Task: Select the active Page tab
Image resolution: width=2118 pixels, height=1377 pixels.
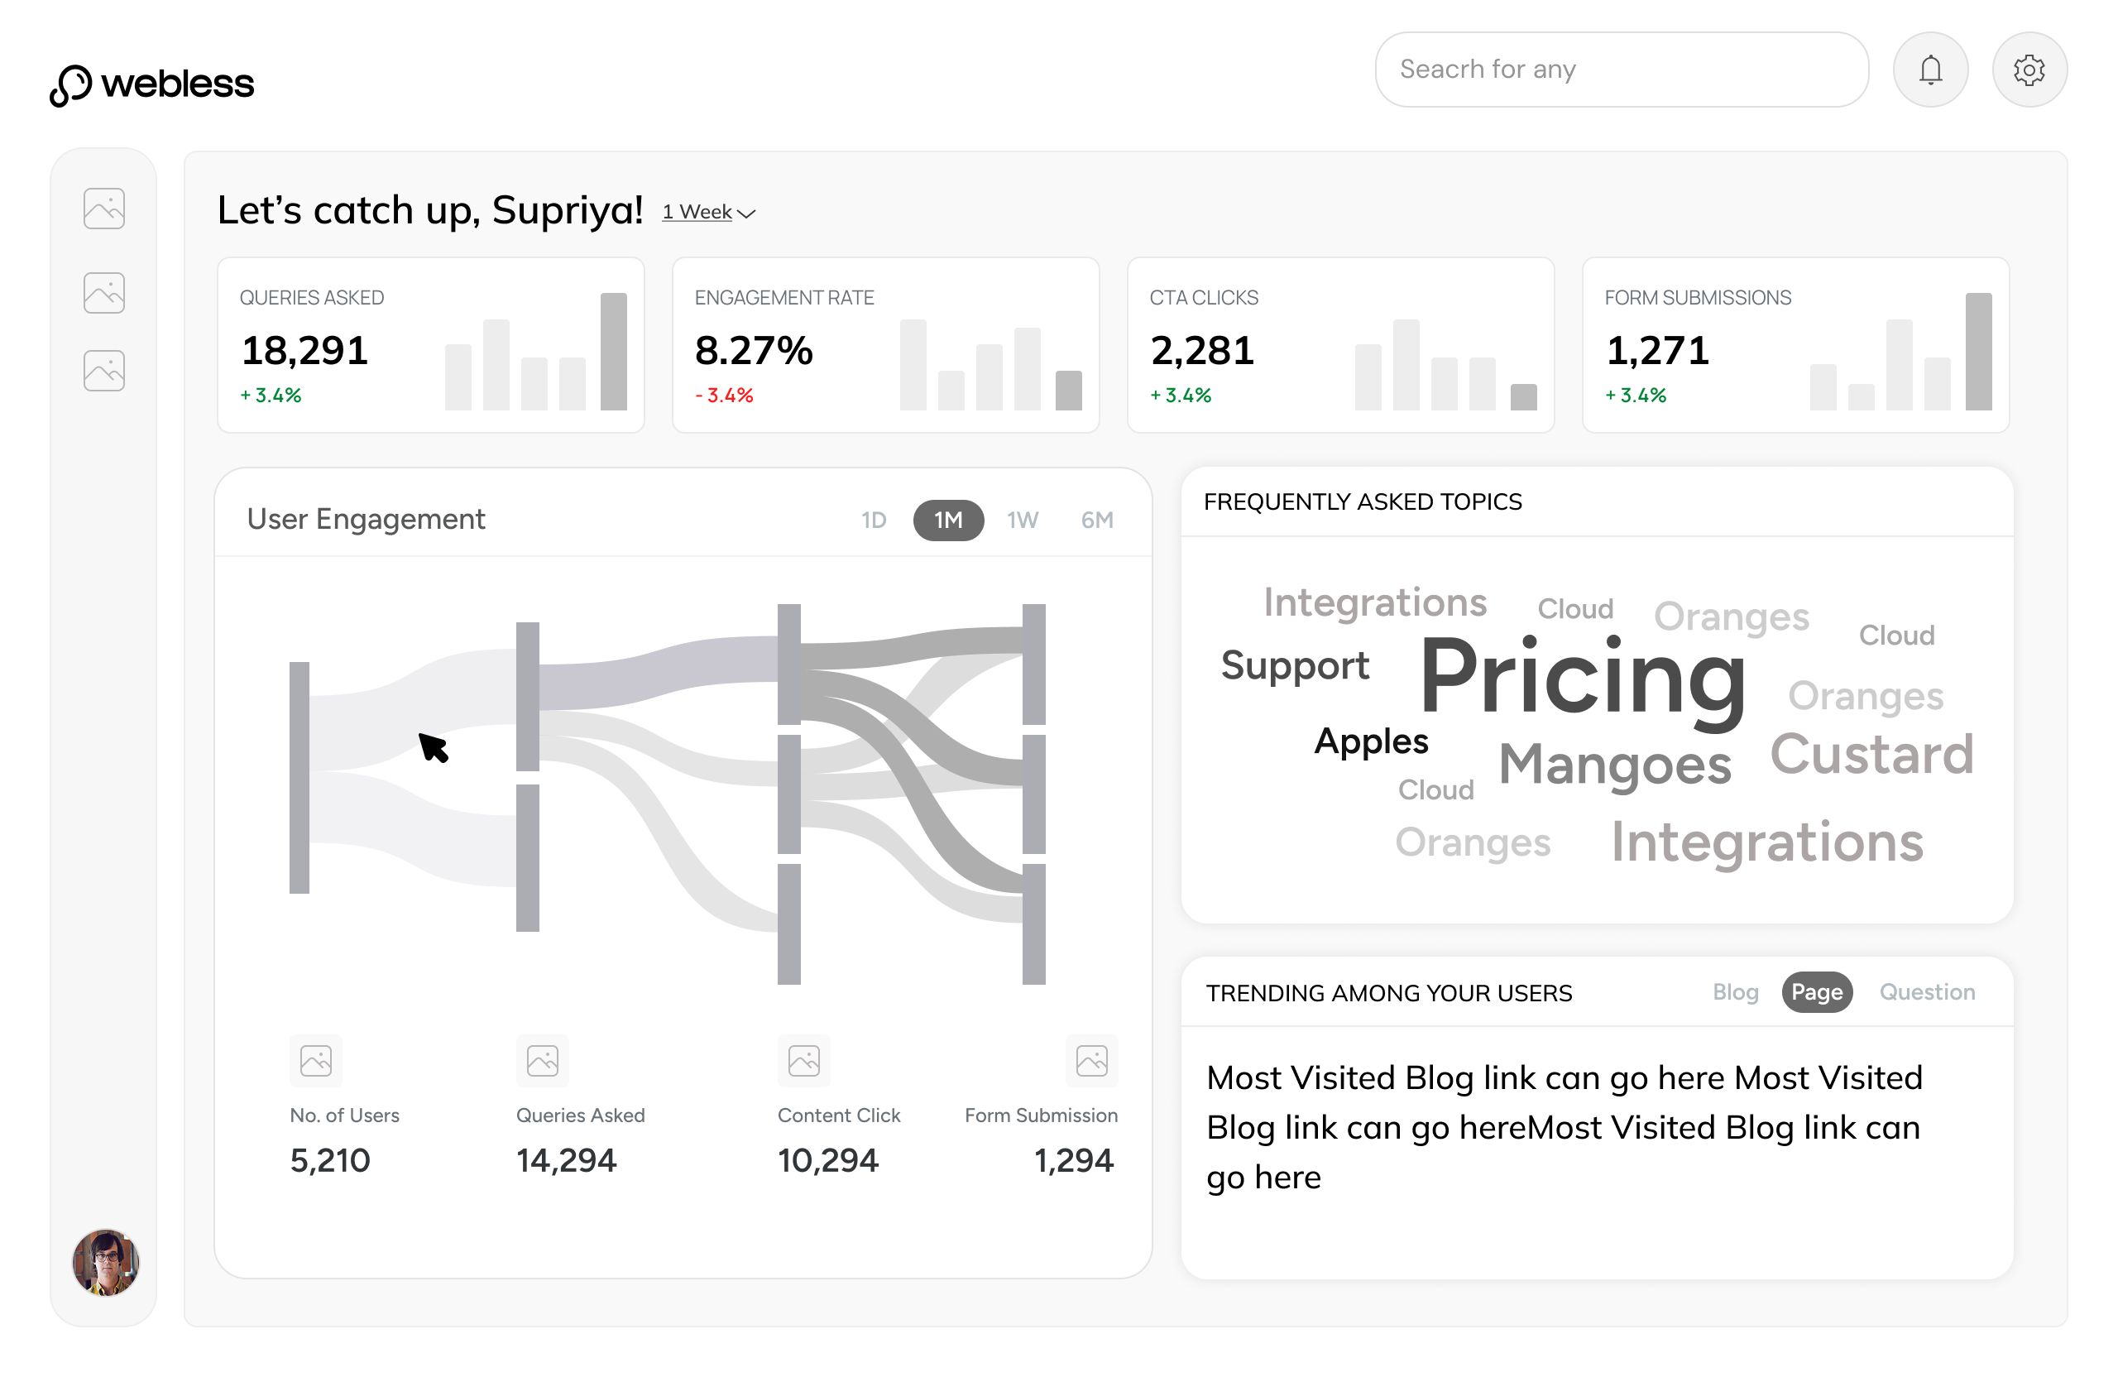Action: (x=1815, y=991)
